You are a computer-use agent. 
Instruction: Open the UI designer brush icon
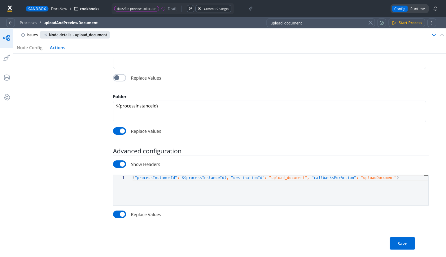pos(7,58)
